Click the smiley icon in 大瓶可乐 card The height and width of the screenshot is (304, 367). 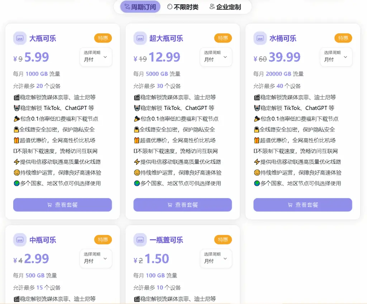tap(16, 173)
